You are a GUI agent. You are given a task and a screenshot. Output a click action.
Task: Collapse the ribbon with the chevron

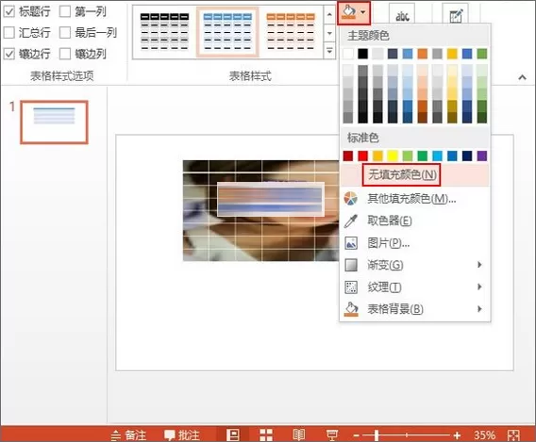[522, 77]
